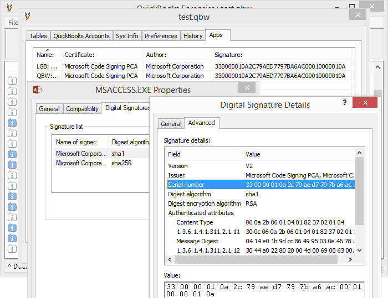
Task: Select Advanced tab in Digital Signature Details
Action: [201, 123]
